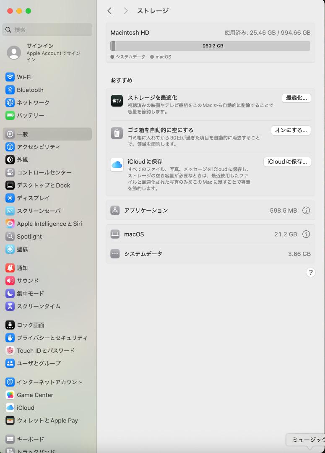
Task: Open ウォレットとApple Pay icon
Action: click(10, 420)
